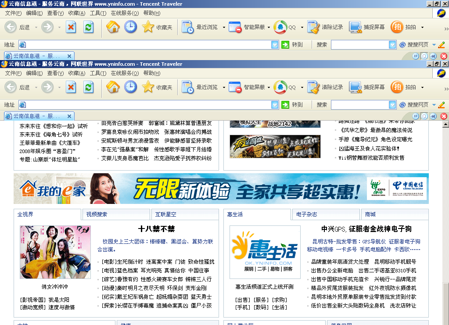Click 捕捉屏幕 capture icon in the upper toolbar
The image size is (449, 325).
[356, 27]
